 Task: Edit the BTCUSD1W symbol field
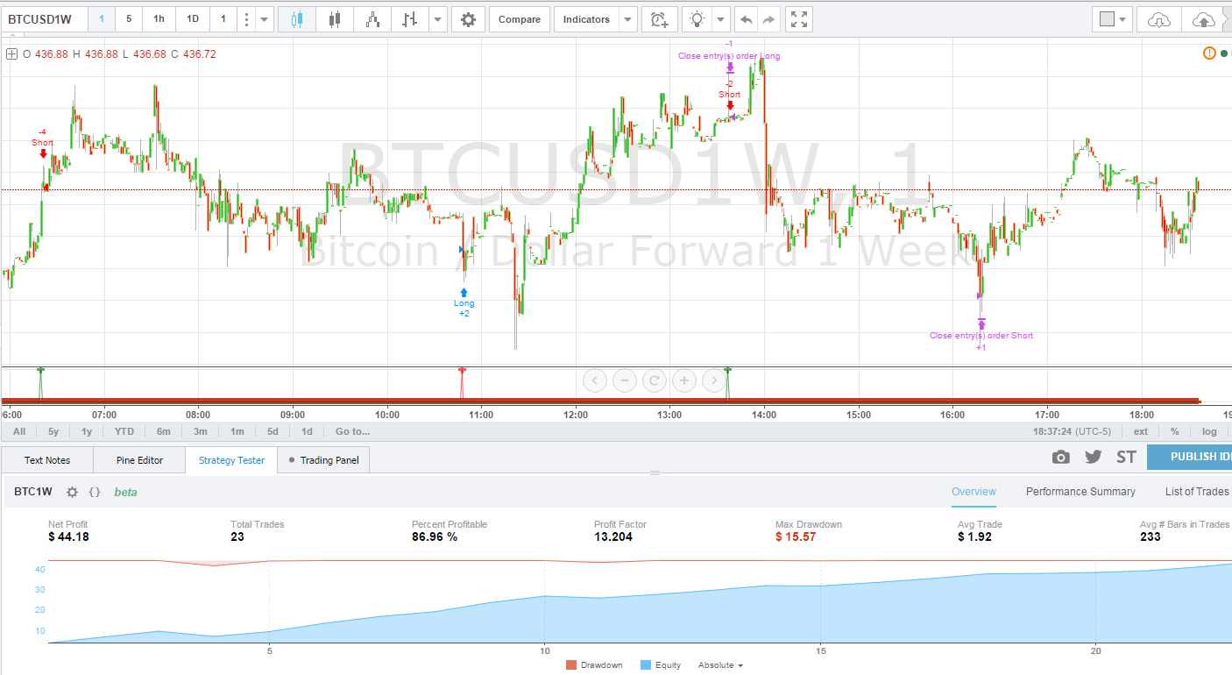coord(46,19)
